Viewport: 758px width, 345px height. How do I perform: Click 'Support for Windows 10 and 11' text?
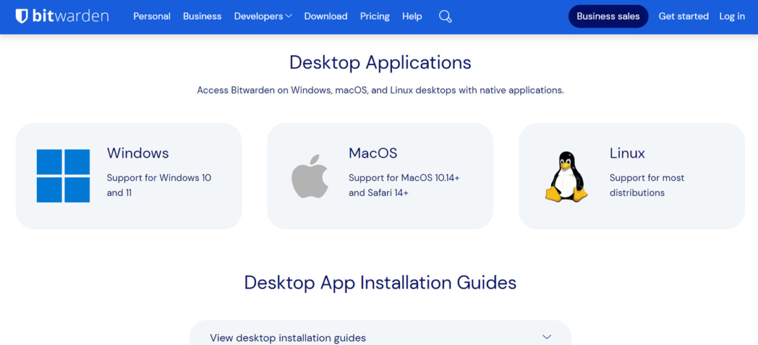click(x=159, y=185)
